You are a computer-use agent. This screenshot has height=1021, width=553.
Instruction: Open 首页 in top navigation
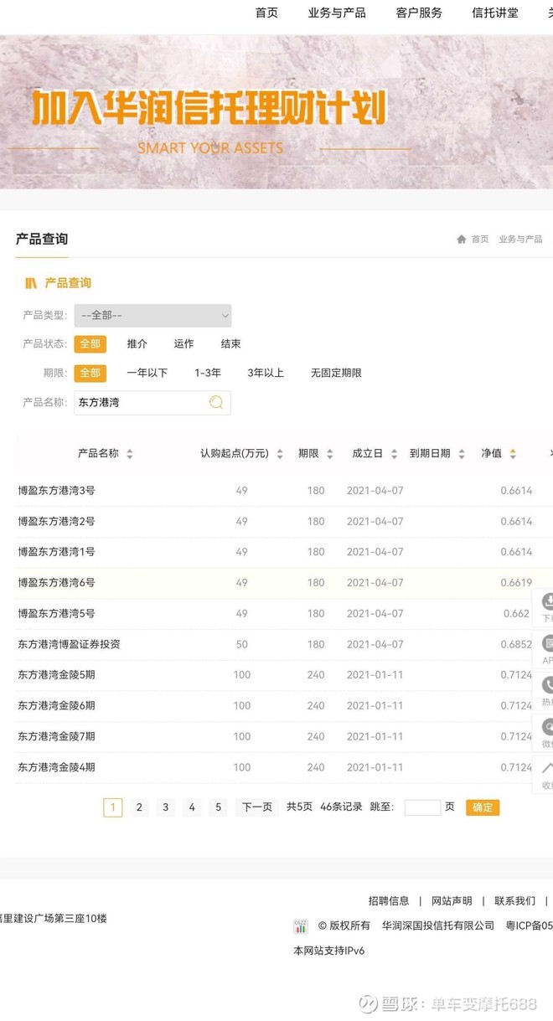266,13
